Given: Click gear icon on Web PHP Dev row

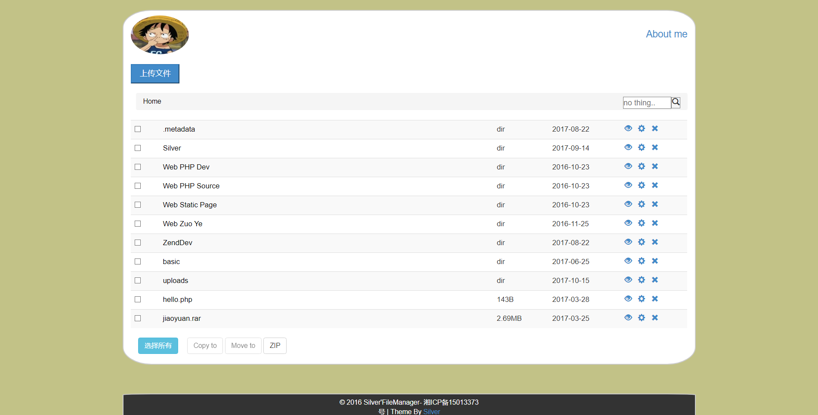Looking at the screenshot, I should tap(642, 166).
